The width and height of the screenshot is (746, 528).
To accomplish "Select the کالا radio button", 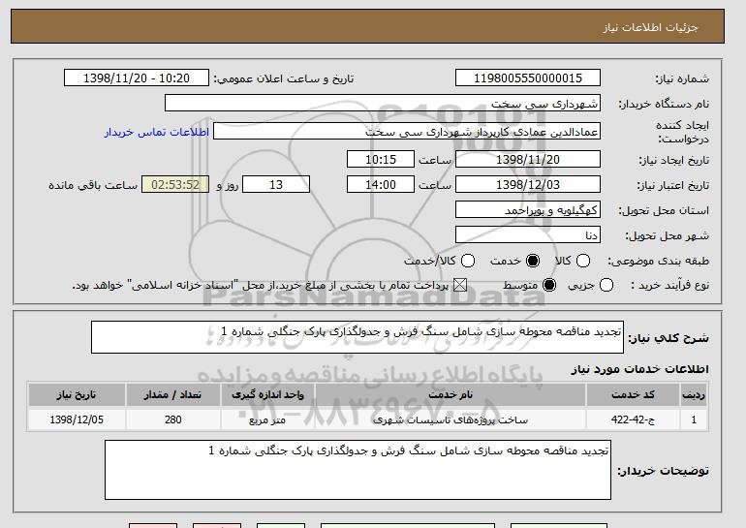I will point(583,261).
